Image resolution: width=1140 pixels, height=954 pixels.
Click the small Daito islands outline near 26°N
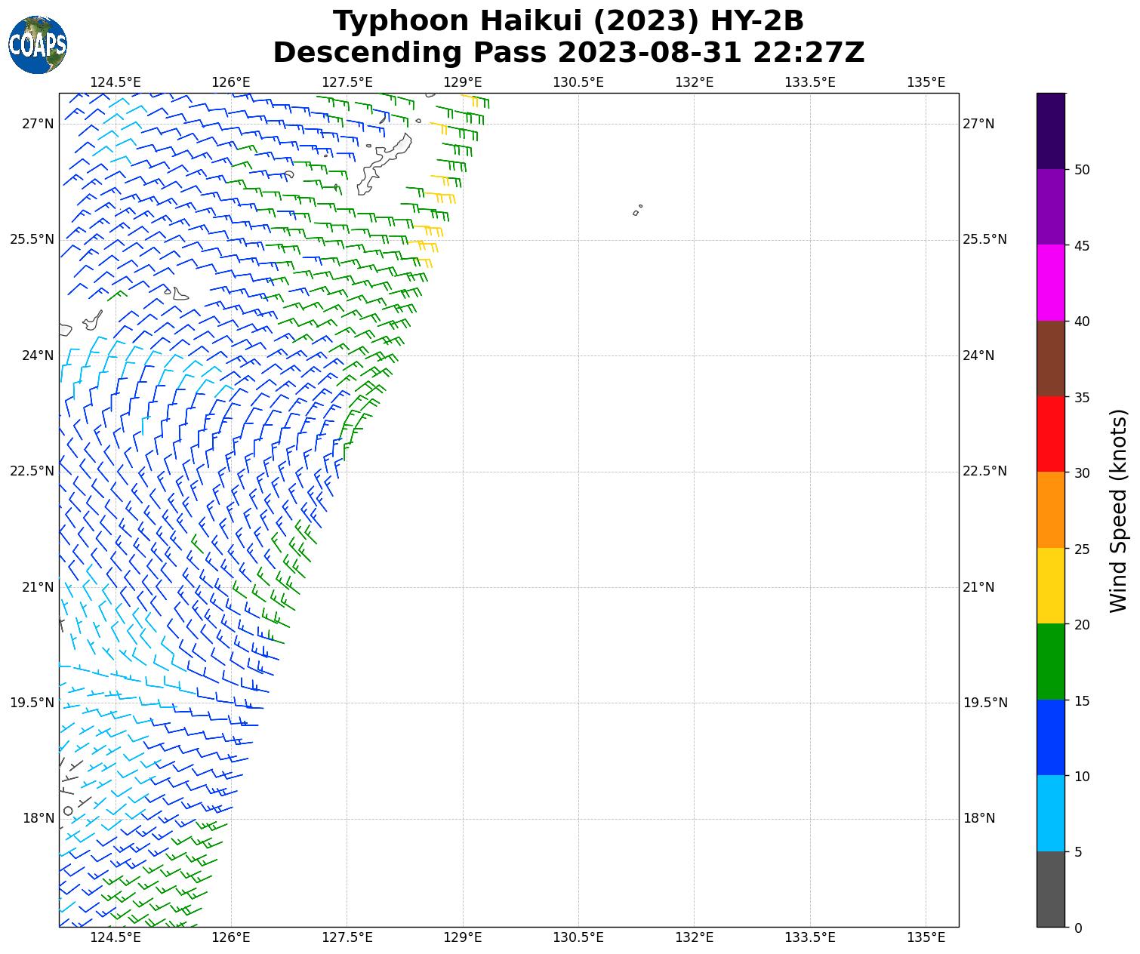pos(637,211)
